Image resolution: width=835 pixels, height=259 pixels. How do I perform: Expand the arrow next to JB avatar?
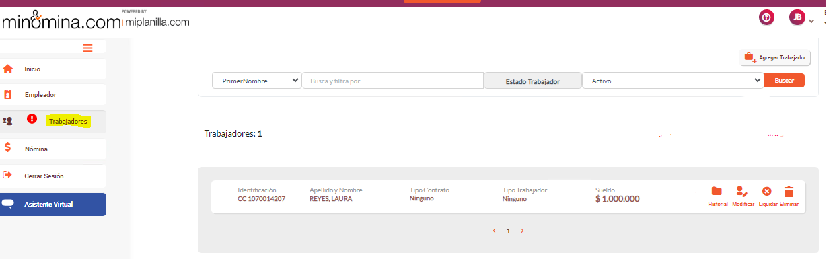[x=811, y=21]
